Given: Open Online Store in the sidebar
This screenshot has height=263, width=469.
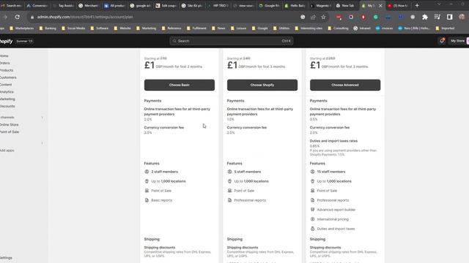Looking at the screenshot, I should (x=10, y=125).
